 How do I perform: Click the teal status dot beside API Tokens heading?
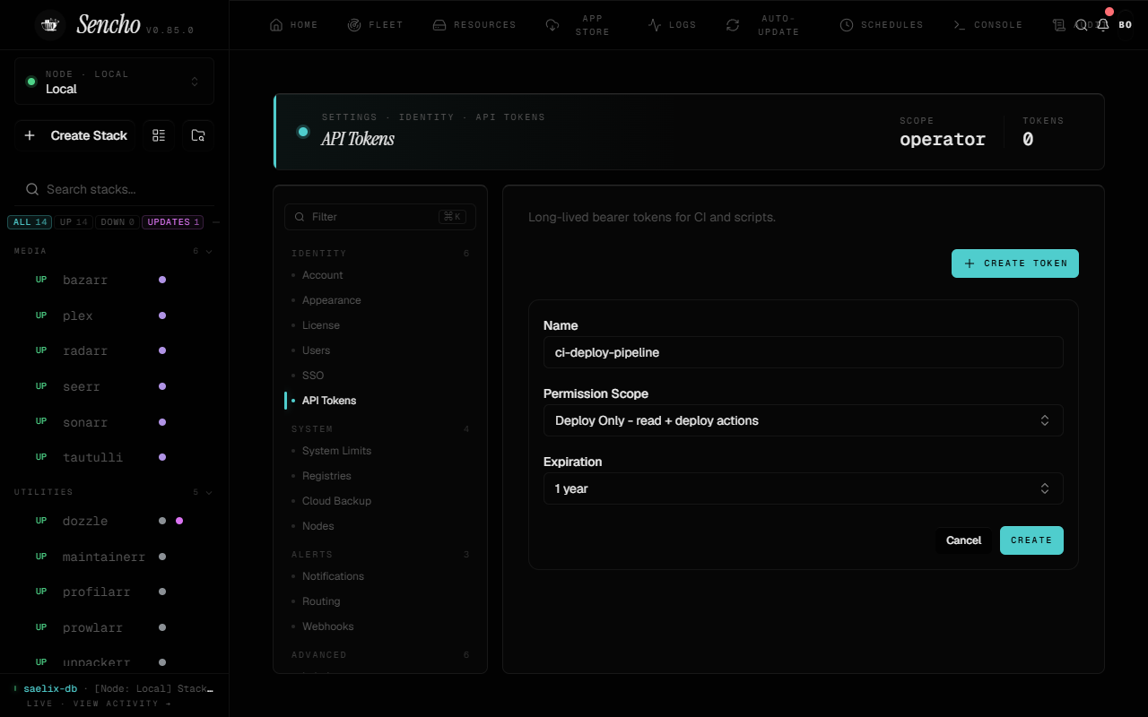tap(303, 132)
